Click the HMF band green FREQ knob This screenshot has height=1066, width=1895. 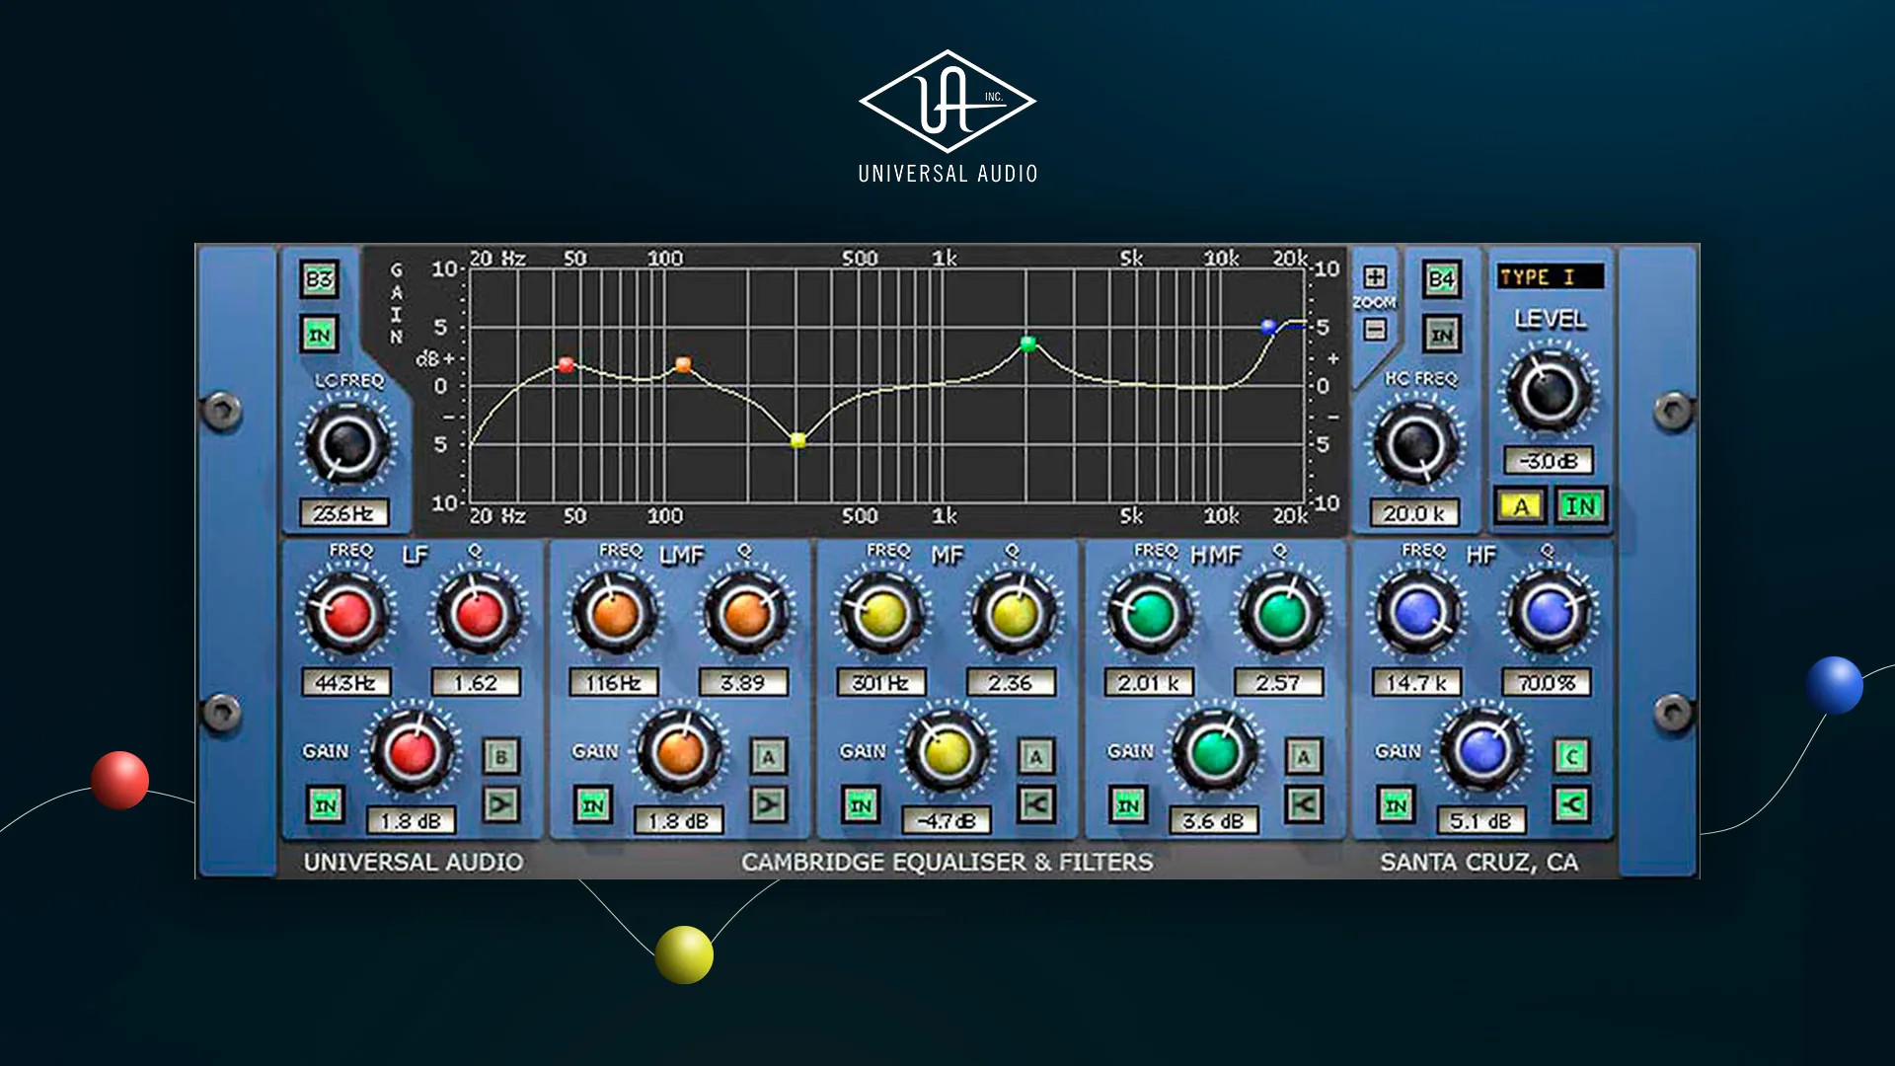point(1149,614)
